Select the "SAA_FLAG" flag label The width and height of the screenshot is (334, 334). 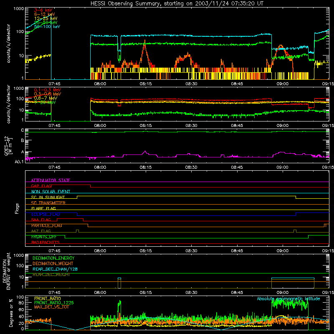(41, 220)
